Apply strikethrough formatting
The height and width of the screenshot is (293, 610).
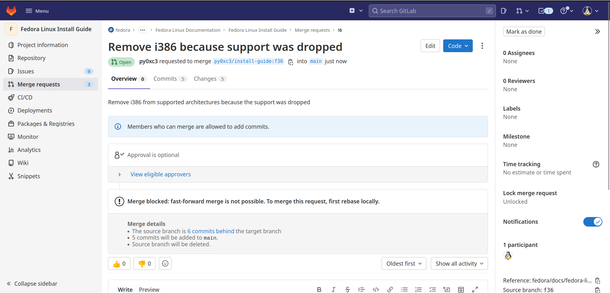348,290
